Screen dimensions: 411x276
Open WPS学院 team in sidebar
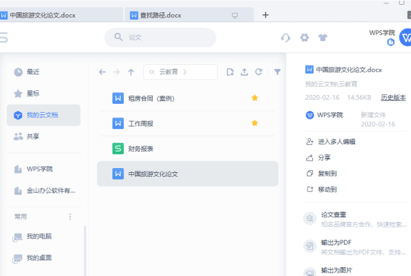(44, 169)
